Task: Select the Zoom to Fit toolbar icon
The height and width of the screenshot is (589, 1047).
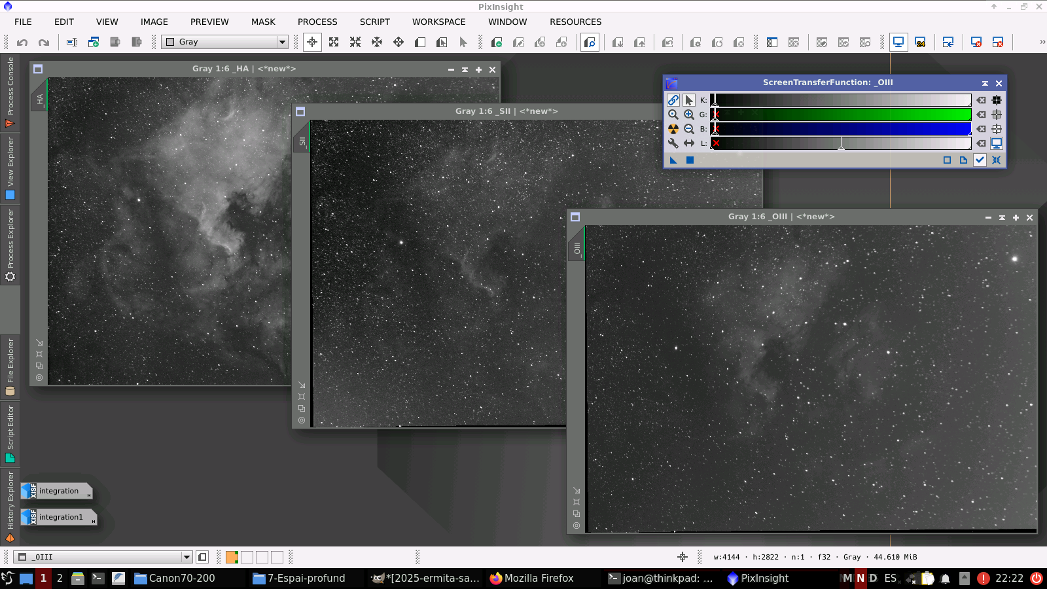Action: click(334, 43)
